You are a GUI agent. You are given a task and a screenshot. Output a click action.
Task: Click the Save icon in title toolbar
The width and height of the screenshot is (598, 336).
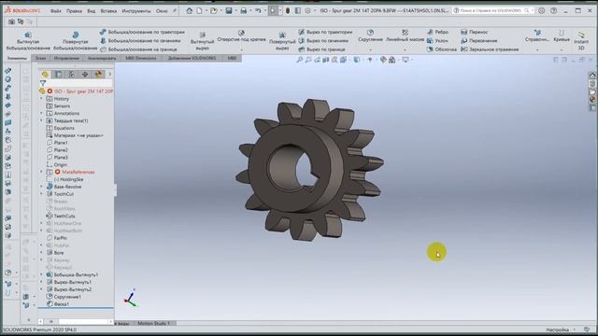tap(228, 10)
